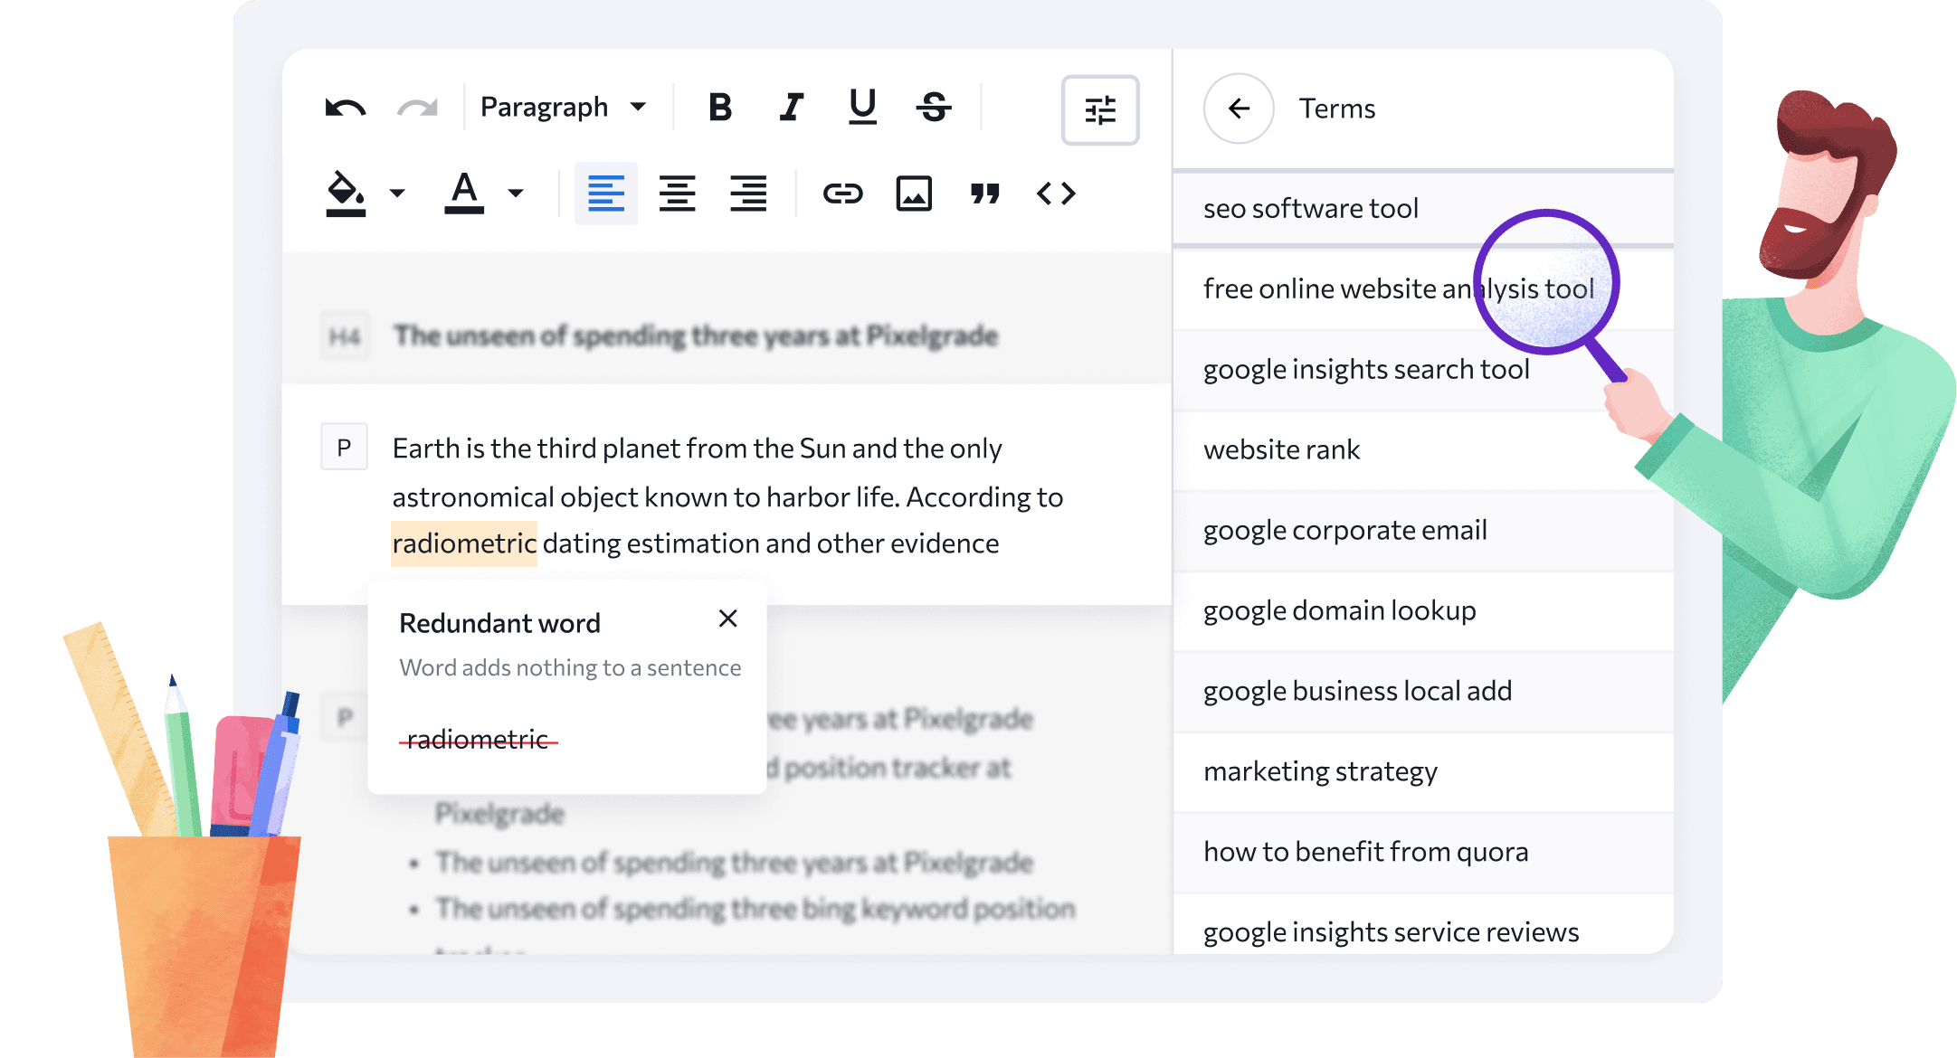Image resolution: width=1957 pixels, height=1058 pixels.
Task: Toggle bold formatting
Action: 720,107
